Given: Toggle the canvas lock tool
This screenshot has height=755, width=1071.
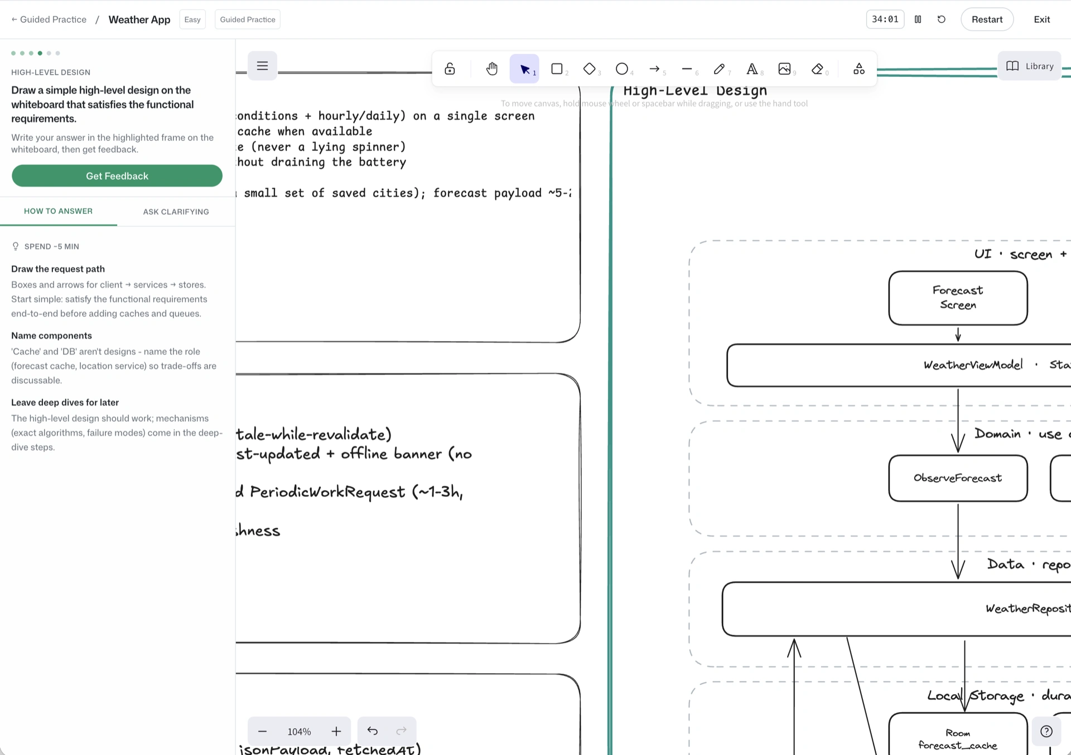Looking at the screenshot, I should (450, 69).
